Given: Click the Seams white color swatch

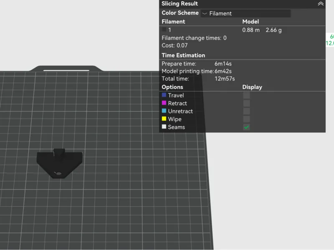Looking at the screenshot, I should [164, 127].
